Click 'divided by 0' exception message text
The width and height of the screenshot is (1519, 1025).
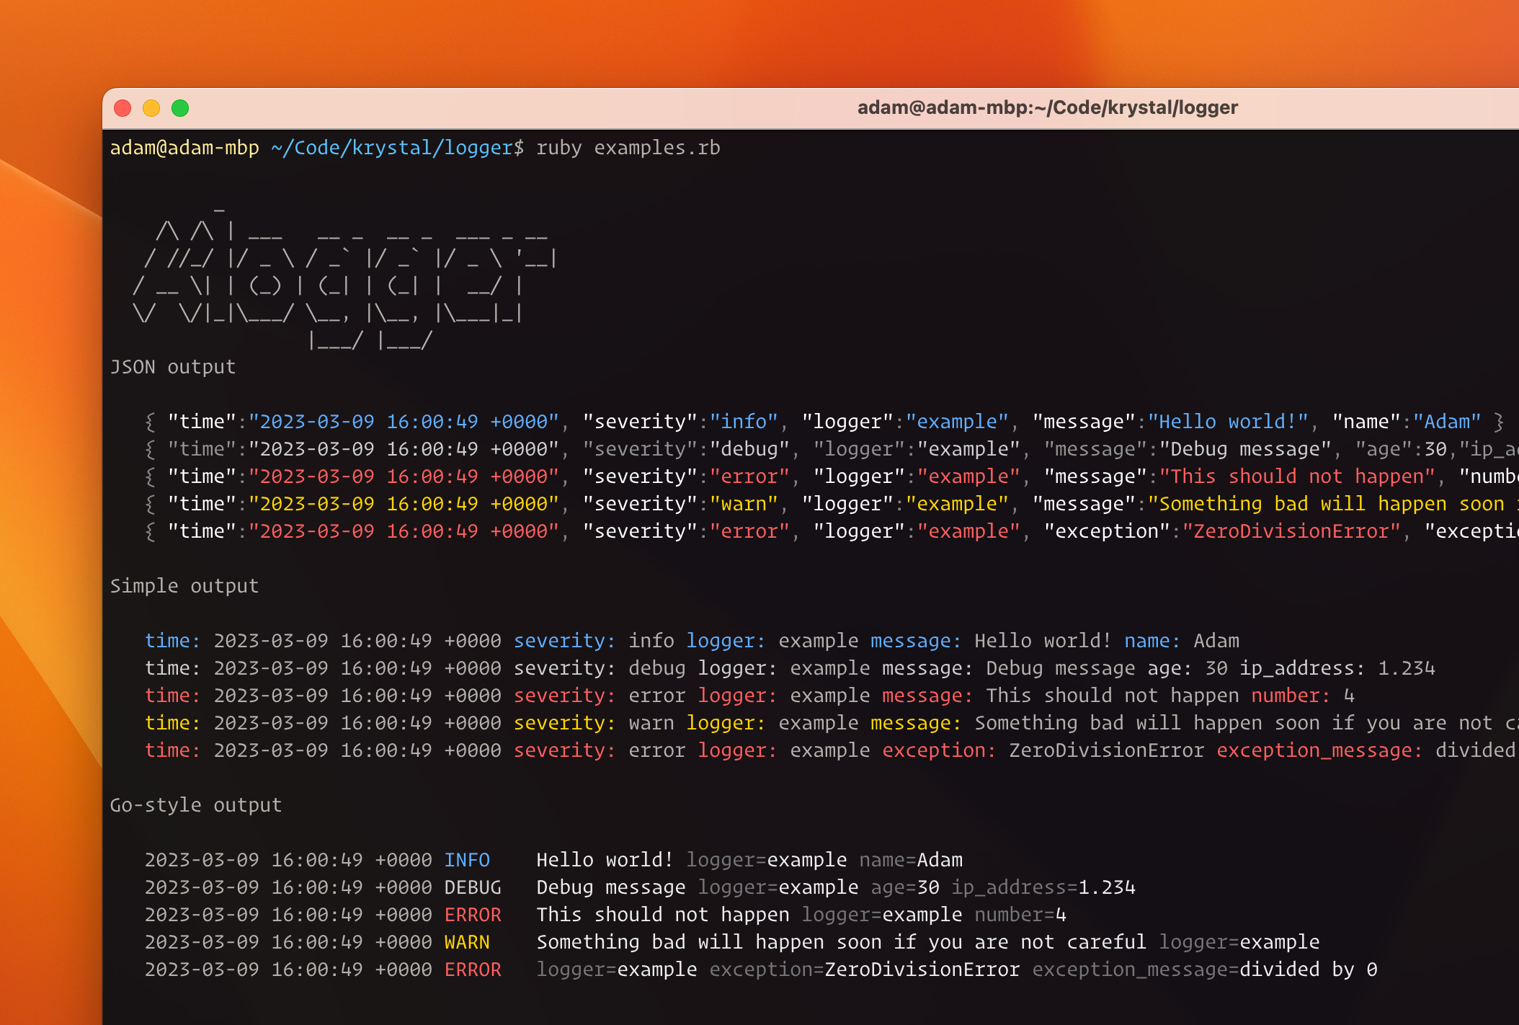[1308, 969]
